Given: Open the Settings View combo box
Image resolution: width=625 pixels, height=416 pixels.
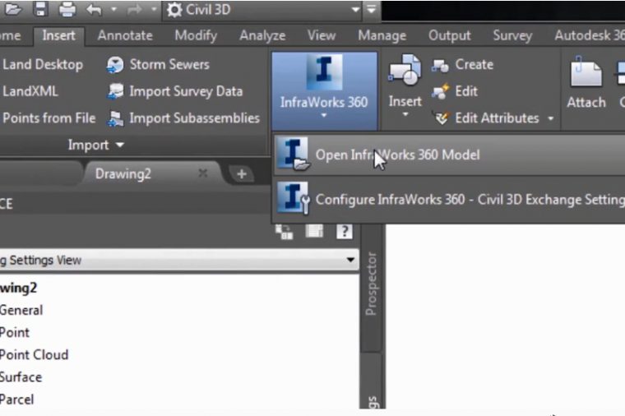Looking at the screenshot, I should pos(178,260).
